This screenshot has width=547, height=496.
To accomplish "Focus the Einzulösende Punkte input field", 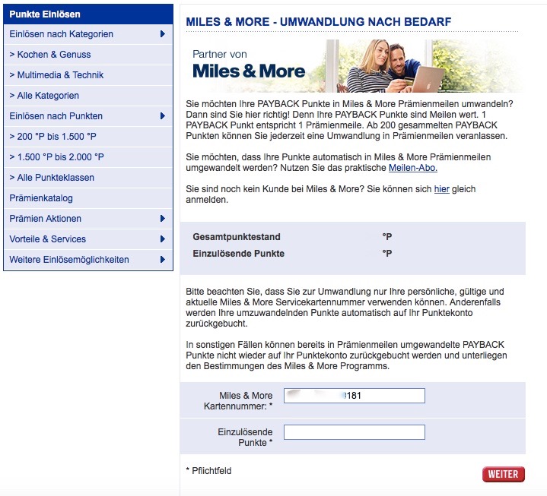I will (x=354, y=432).
